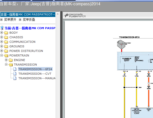Click the TRANSMISSION-6F24 diagram title
Image resolution: width=153 pixels, height=118 pixels.
(129, 37)
